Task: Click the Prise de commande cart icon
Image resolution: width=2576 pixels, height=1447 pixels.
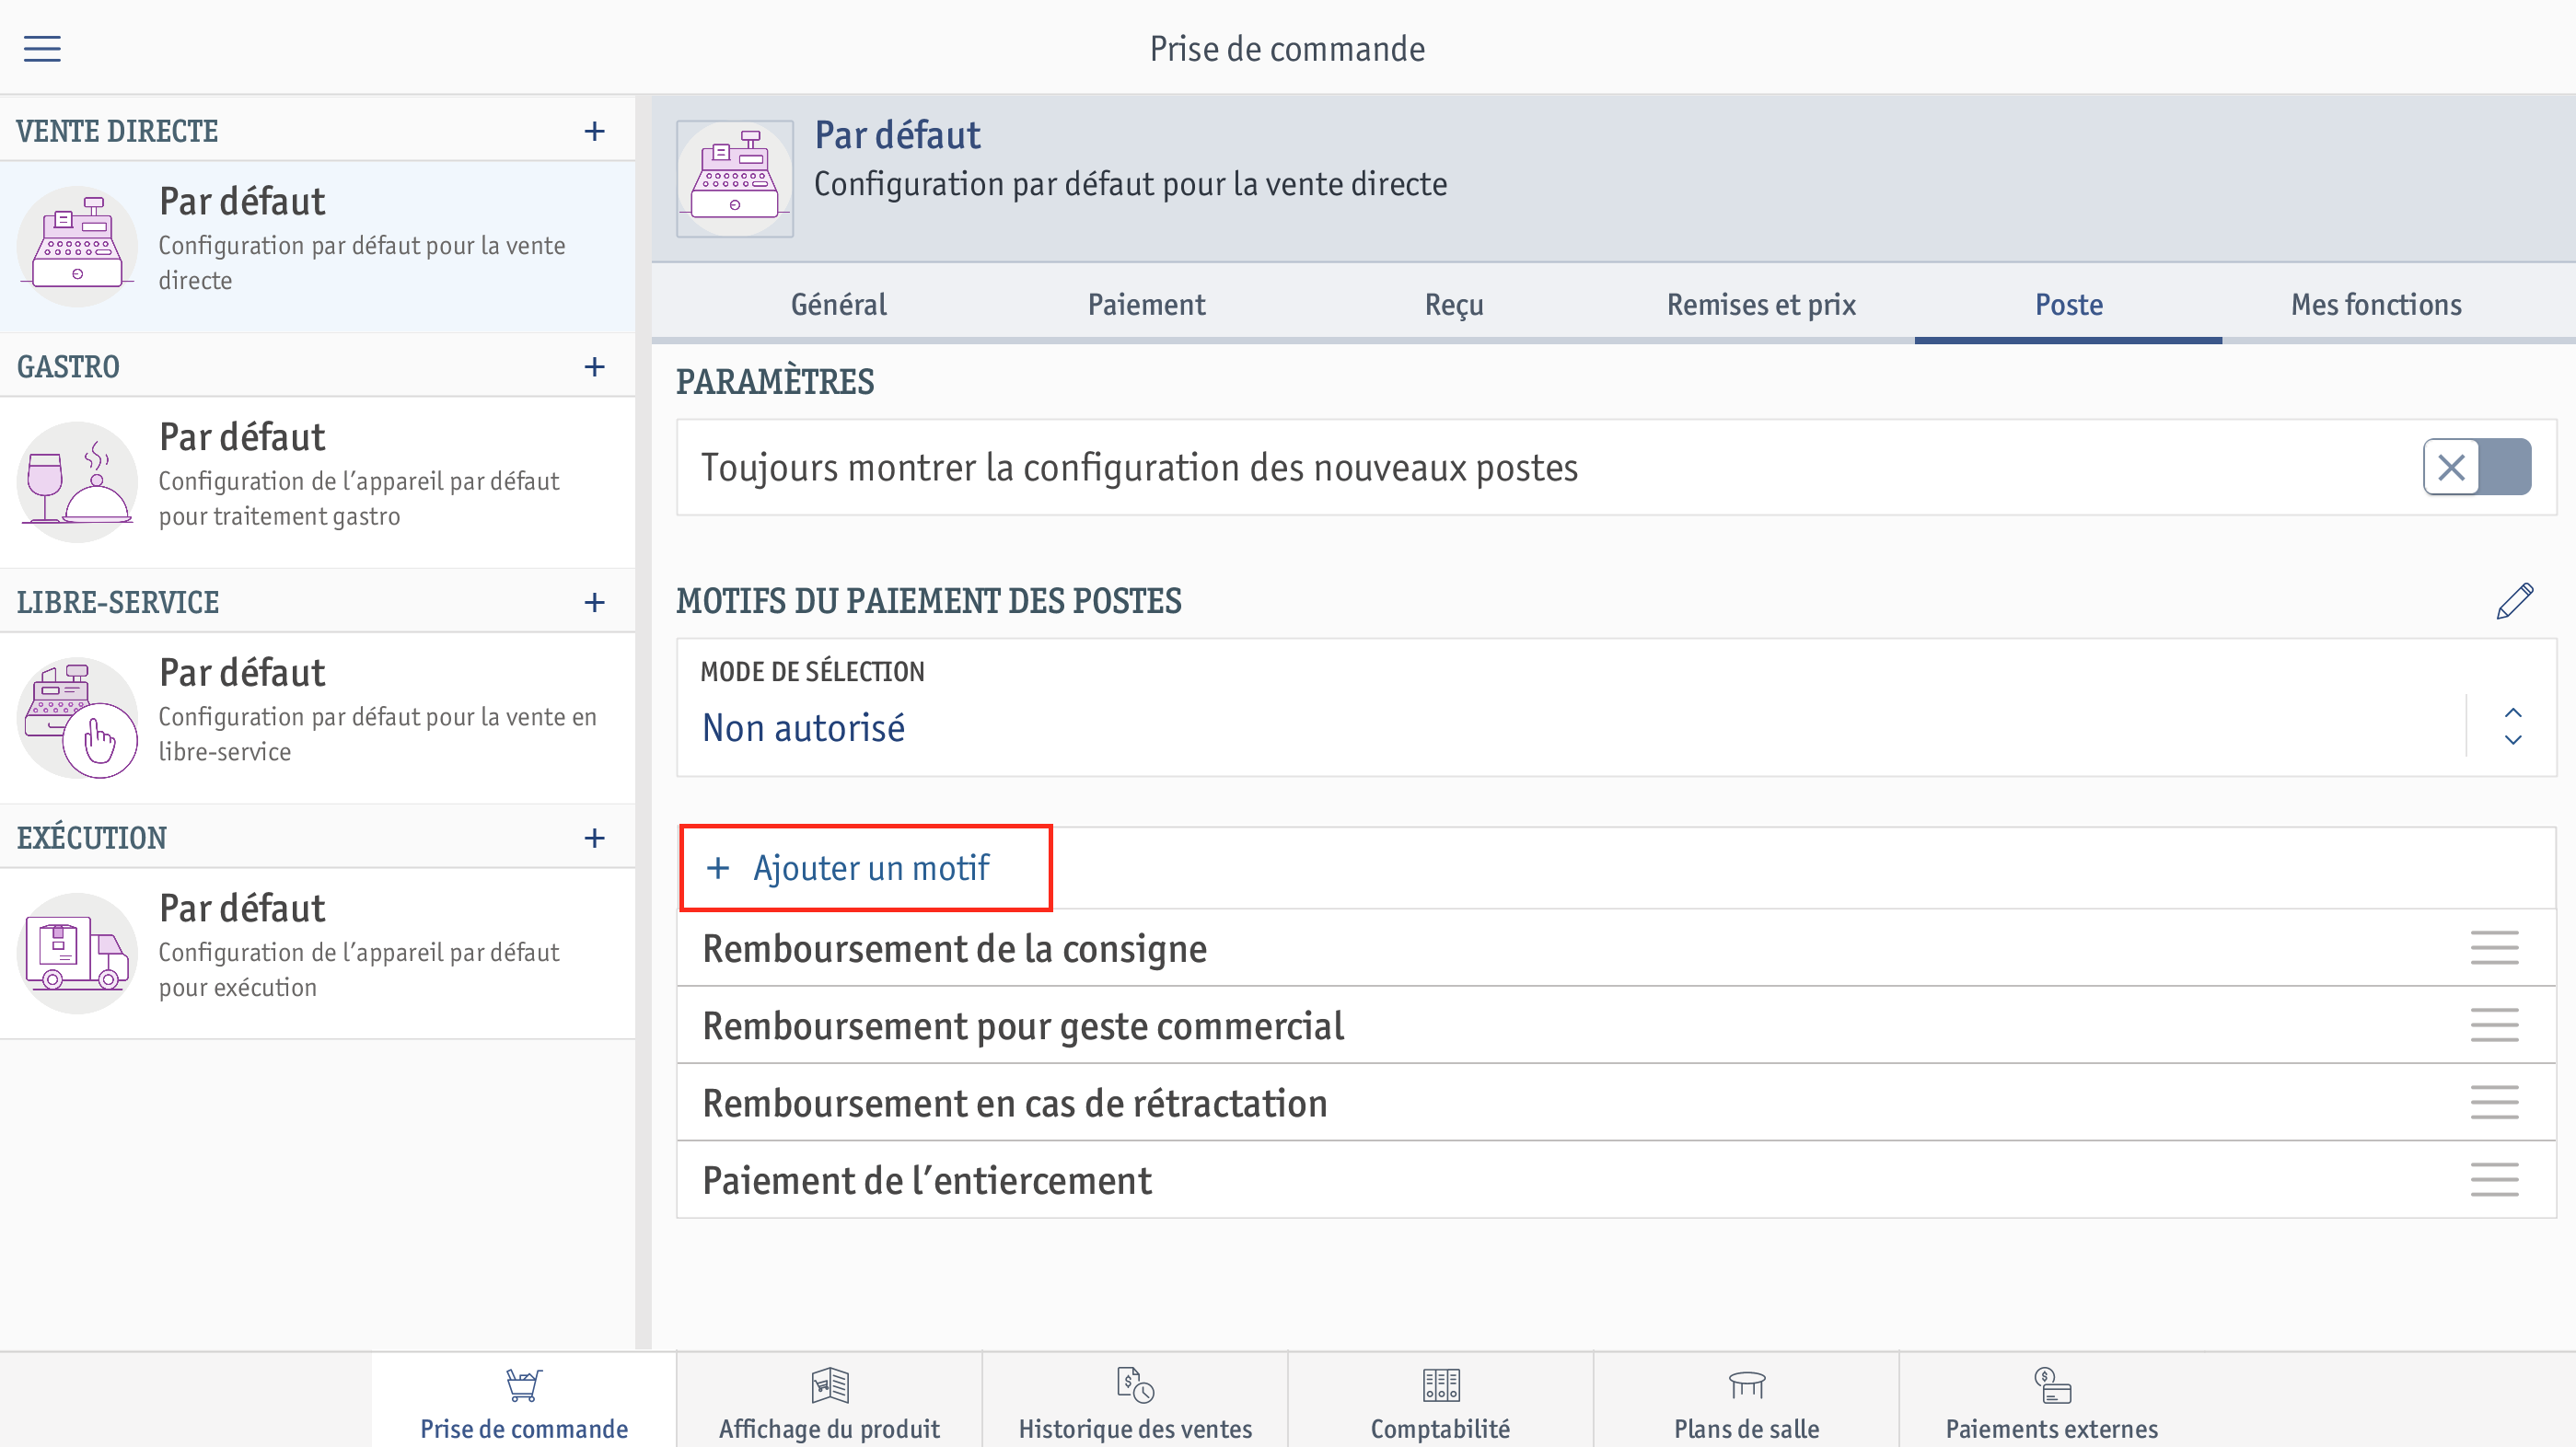Action: [x=524, y=1384]
